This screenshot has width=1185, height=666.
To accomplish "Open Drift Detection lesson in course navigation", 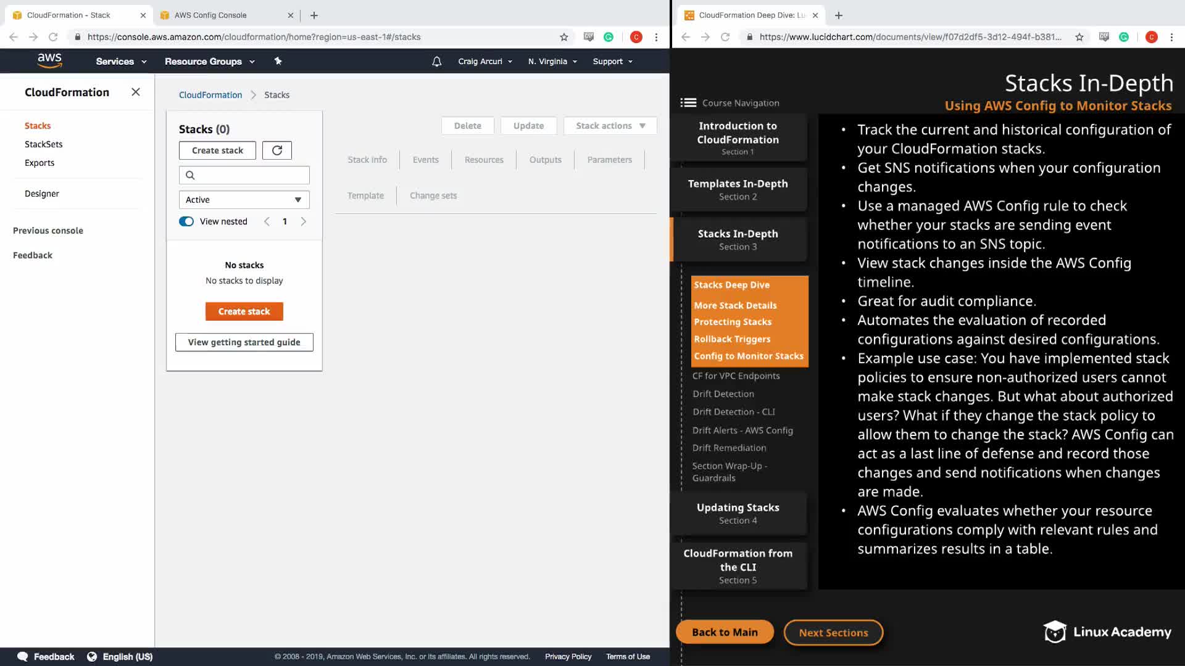I will pyautogui.click(x=723, y=394).
